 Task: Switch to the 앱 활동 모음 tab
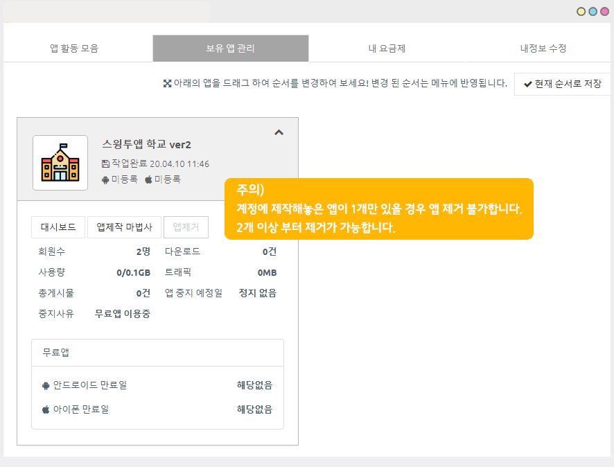74,49
